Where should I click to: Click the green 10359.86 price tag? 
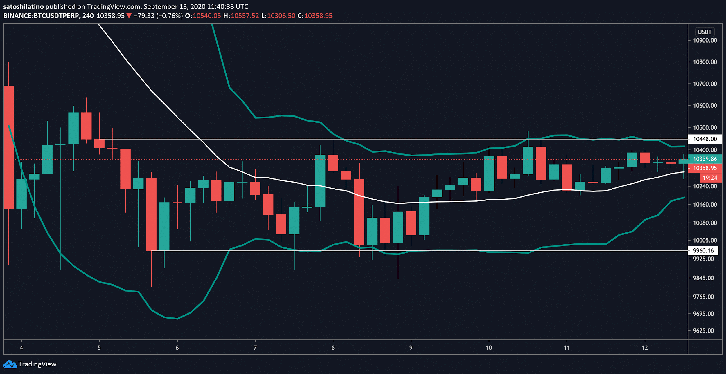[x=705, y=159]
